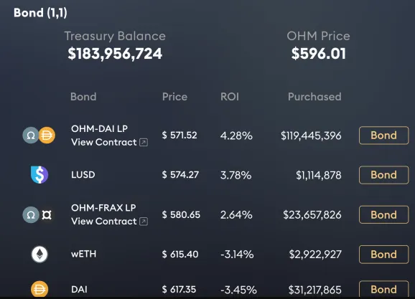Select Bond button in OHM-FRAX LP row
Image resolution: width=415 pixels, height=299 pixels.
click(x=384, y=214)
